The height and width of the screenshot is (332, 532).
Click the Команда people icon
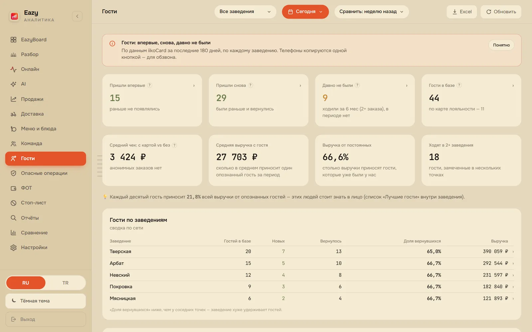tap(13, 143)
